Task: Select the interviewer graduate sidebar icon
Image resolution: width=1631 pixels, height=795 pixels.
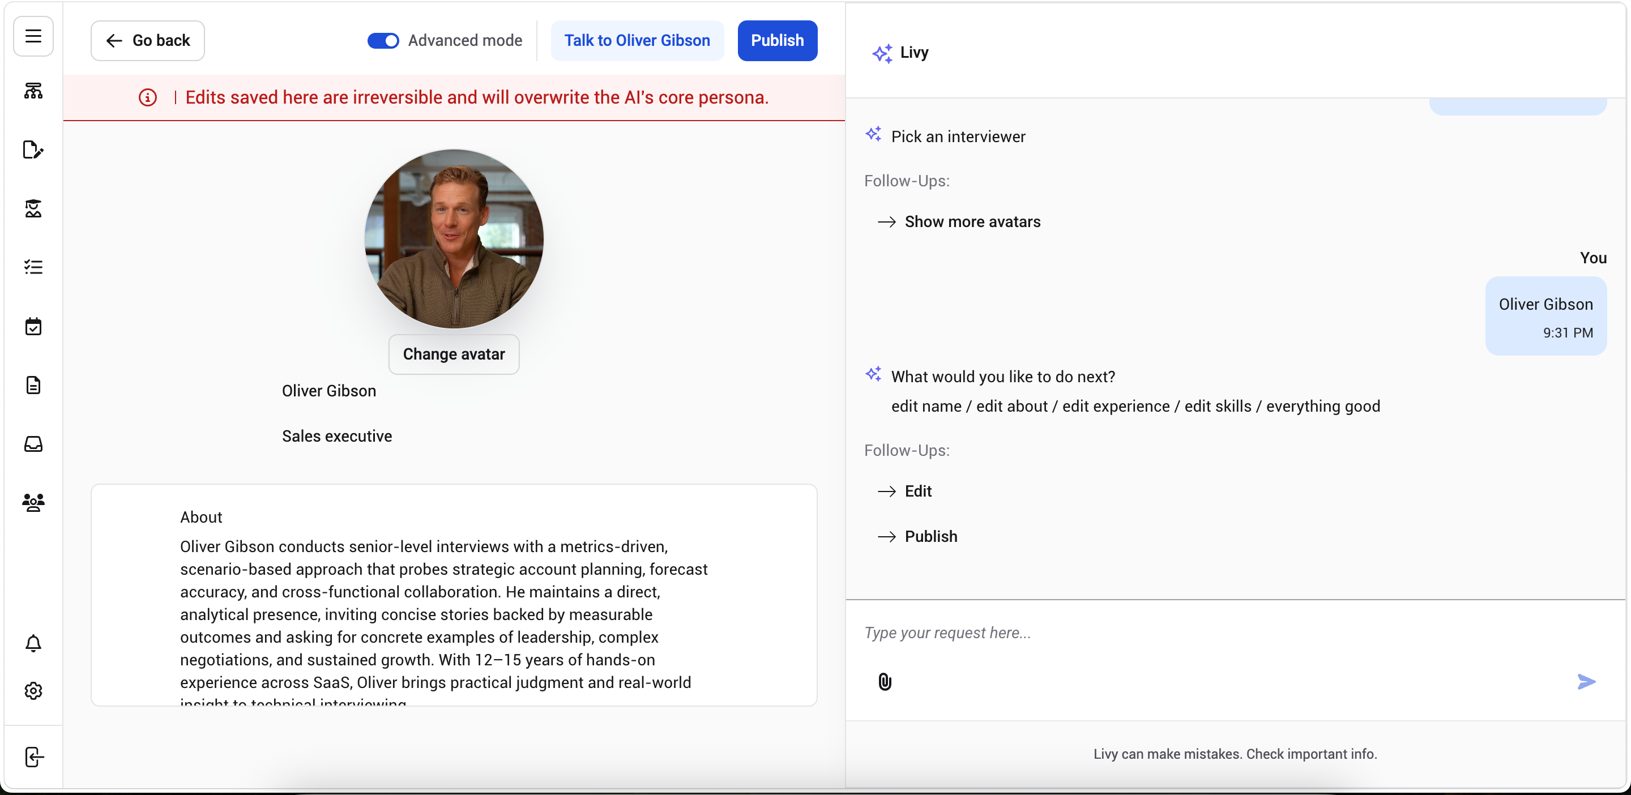Action: coord(33,208)
